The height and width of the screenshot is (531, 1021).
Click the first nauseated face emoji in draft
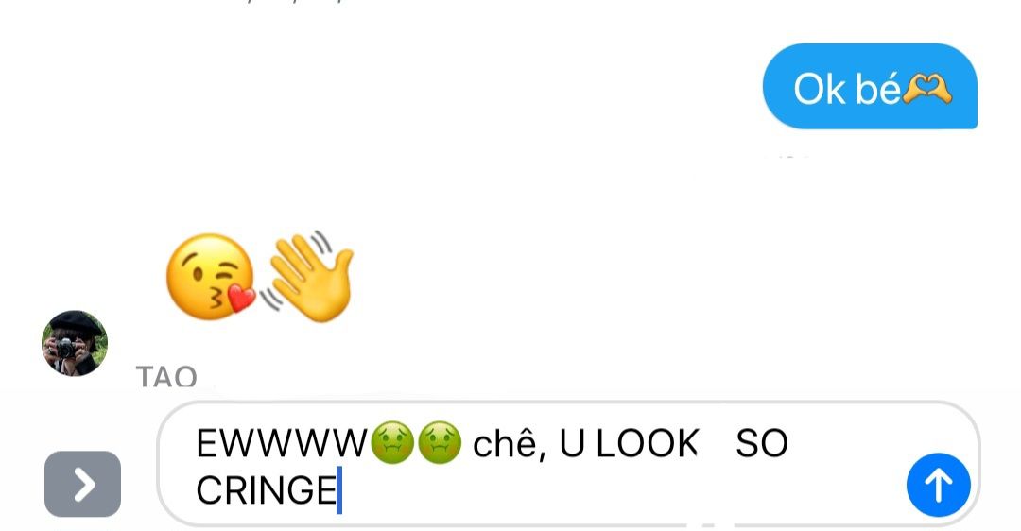tap(392, 442)
